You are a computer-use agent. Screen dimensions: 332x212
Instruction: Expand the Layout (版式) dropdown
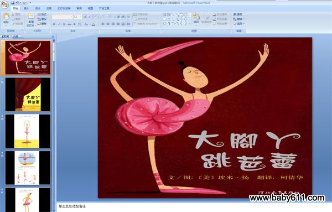tap(43, 14)
